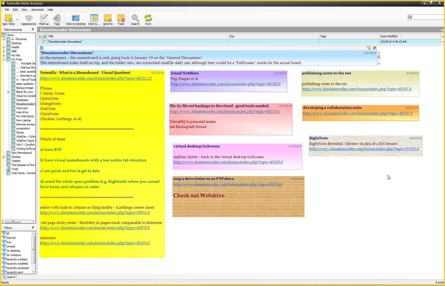Select Donationcoder memoboard in tree

(23, 104)
